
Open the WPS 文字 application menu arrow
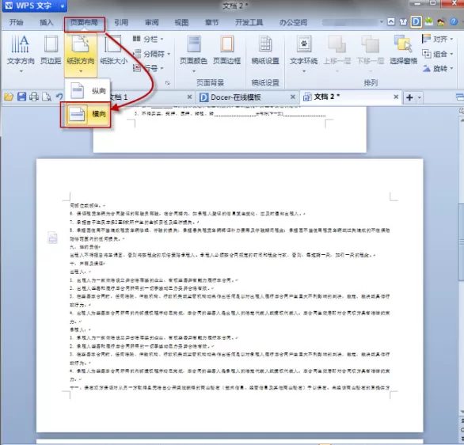pyautogui.click(x=63, y=6)
